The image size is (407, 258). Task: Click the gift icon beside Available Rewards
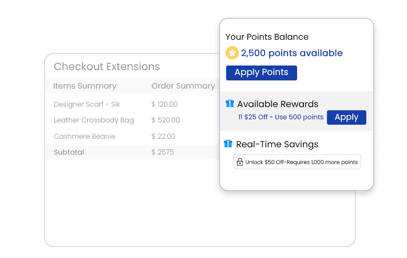pos(230,104)
